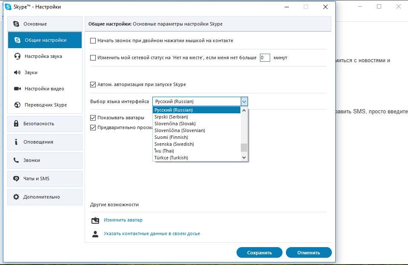Collapse the interface language dropdown arrow
This screenshot has width=408, height=265.
pos(244,101)
